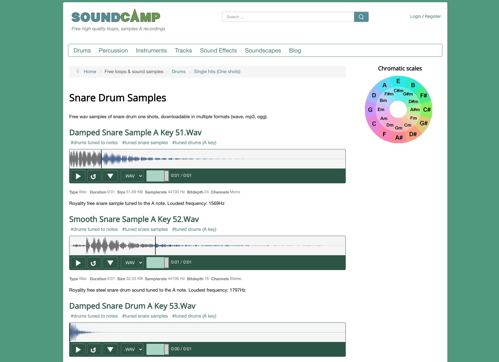Open the .WAV format dropdown for sample 51
The width and height of the screenshot is (499, 362).
coord(132,176)
